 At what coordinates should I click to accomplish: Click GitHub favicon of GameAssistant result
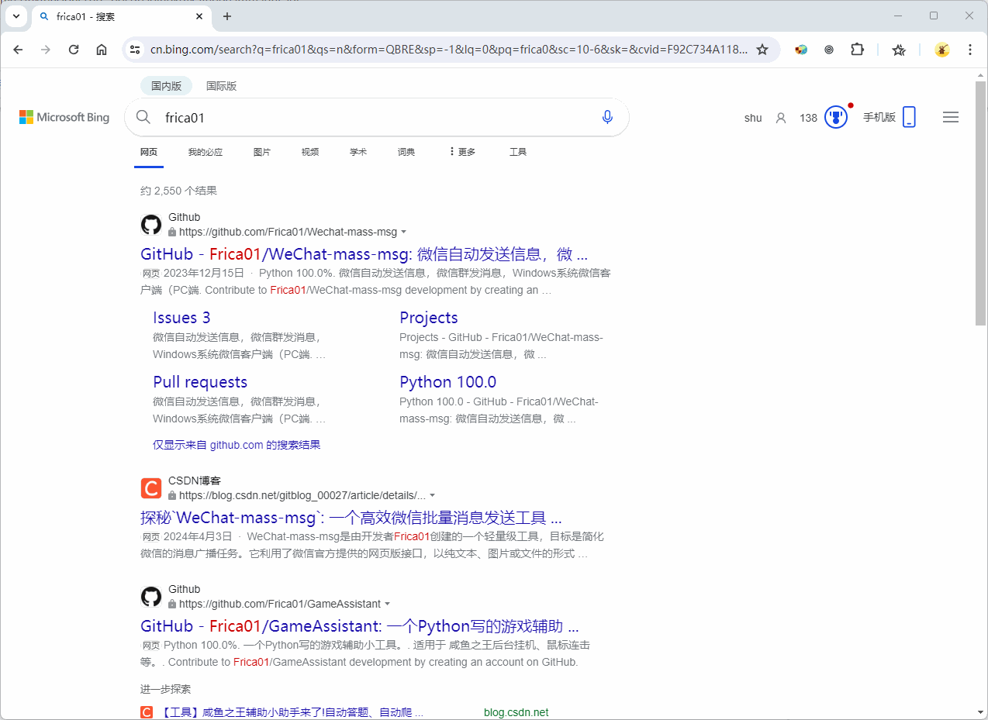[x=151, y=597]
